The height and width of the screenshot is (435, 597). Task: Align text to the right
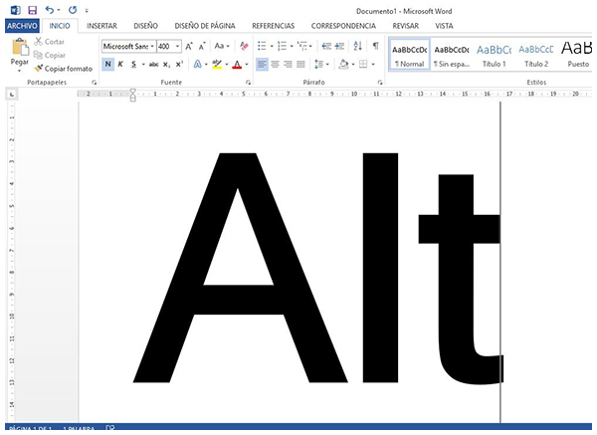point(288,64)
